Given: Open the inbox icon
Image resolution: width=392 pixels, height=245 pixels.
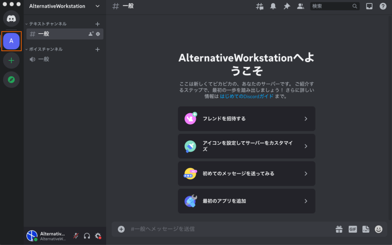Looking at the screenshot, I should (369, 6).
